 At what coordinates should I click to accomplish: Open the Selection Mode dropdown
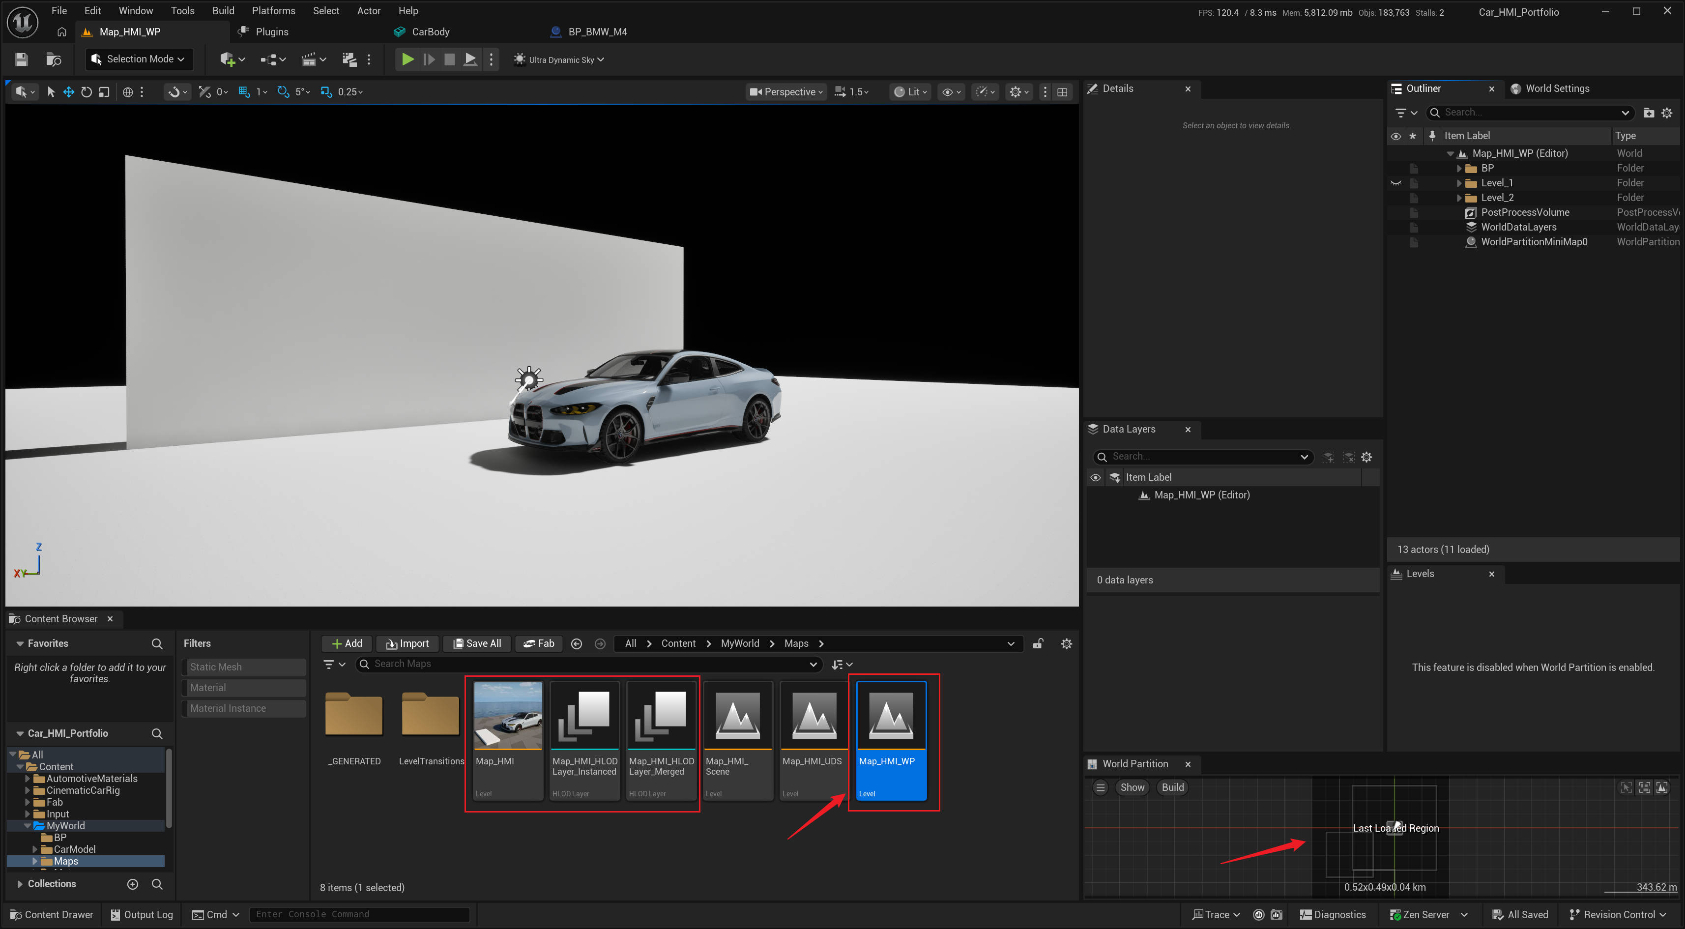click(x=139, y=59)
